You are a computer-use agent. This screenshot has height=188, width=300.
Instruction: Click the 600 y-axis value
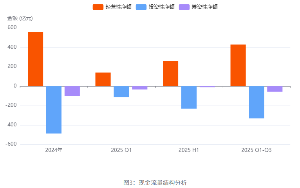click(12, 27)
